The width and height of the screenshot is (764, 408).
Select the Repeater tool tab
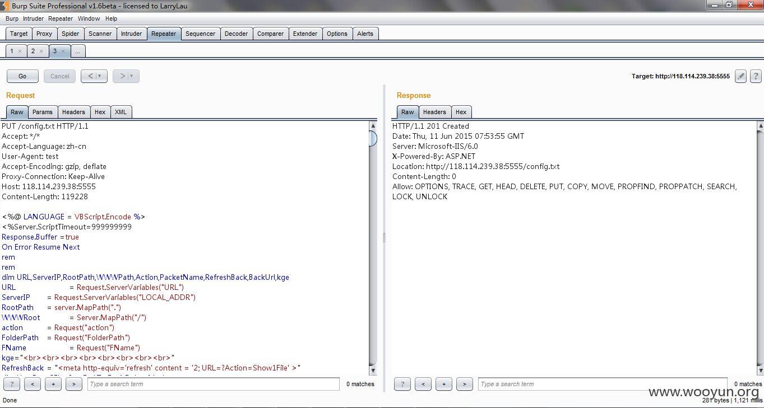click(164, 34)
